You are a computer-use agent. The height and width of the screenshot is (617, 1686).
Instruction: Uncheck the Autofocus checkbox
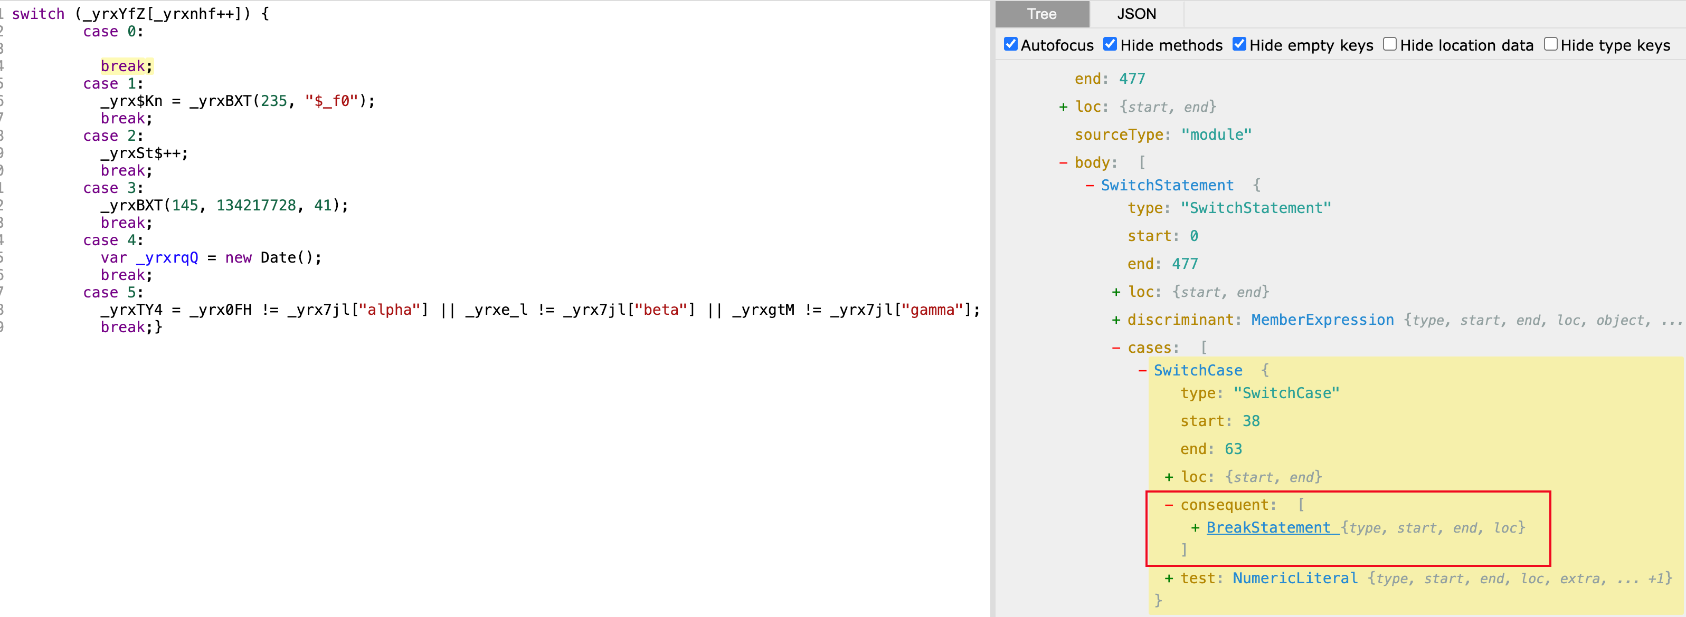tap(1010, 44)
